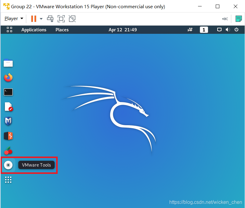The width and height of the screenshot is (245, 208).
Task: Pause the virtual machine
Action: tap(34, 19)
